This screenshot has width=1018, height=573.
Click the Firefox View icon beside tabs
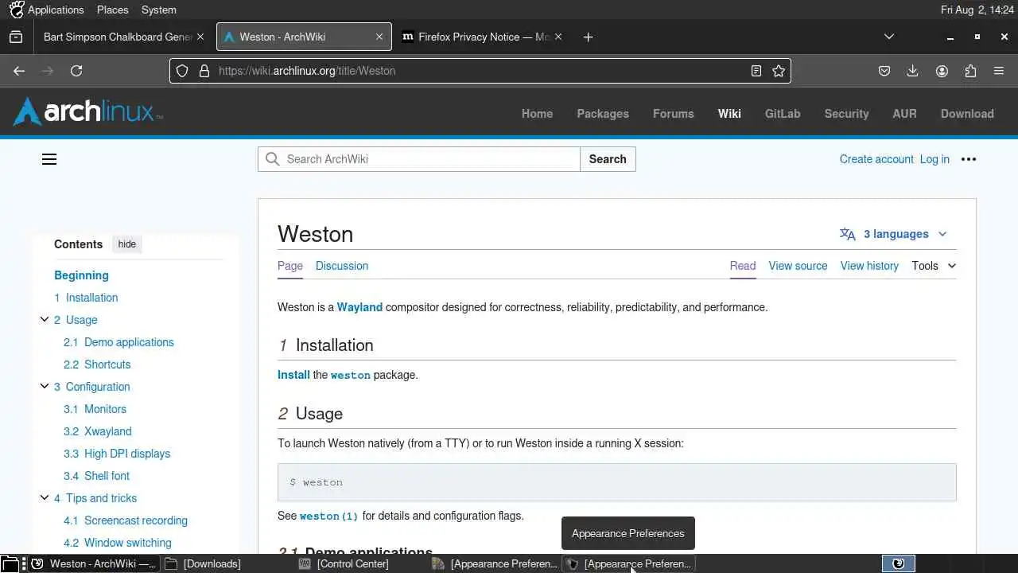pos(16,37)
